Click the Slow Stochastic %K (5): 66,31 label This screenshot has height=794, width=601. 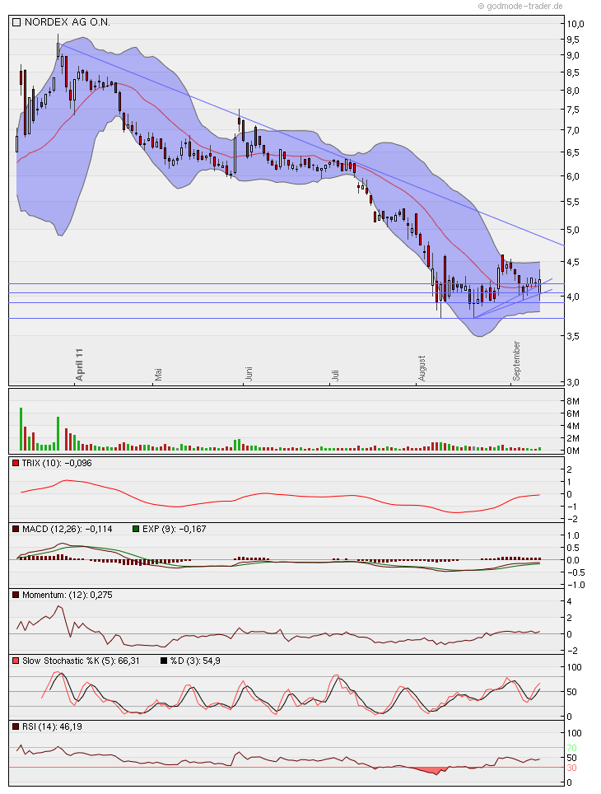coord(81,661)
